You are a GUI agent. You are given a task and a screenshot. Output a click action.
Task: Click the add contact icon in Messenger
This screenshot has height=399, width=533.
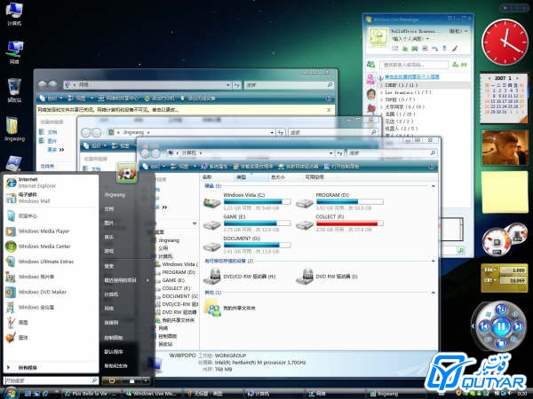[456, 65]
